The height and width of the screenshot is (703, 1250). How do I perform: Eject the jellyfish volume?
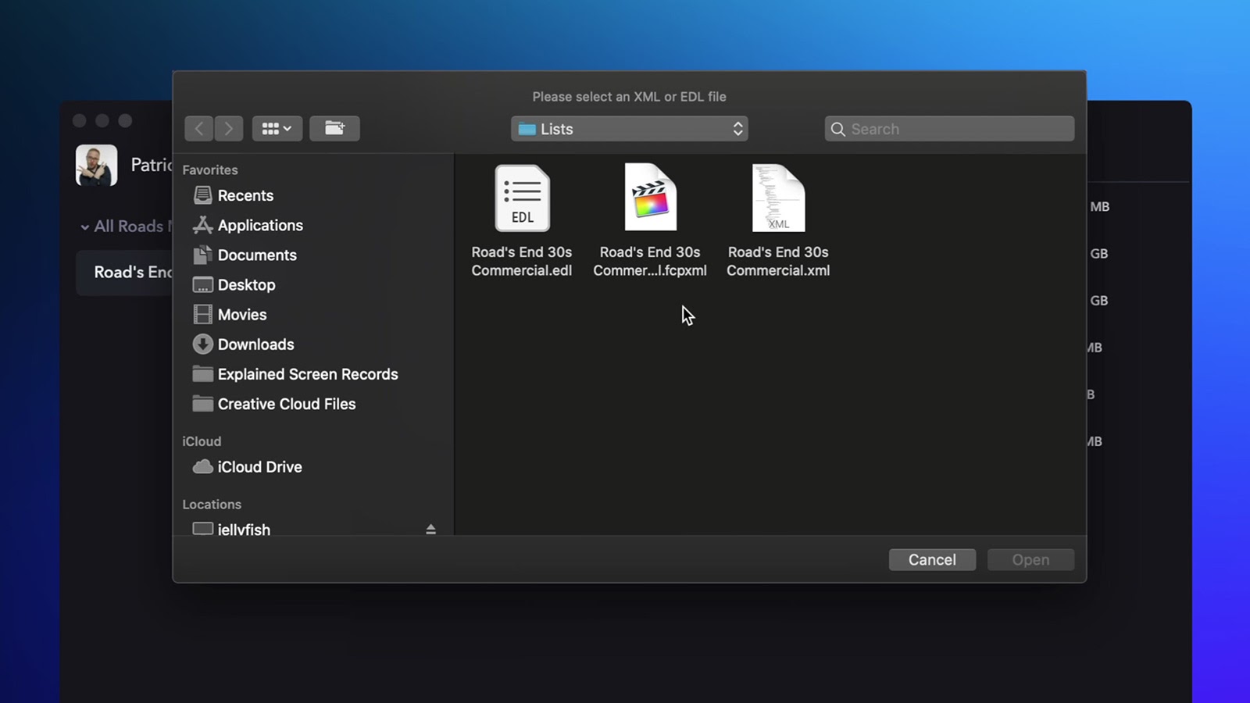[x=430, y=529]
